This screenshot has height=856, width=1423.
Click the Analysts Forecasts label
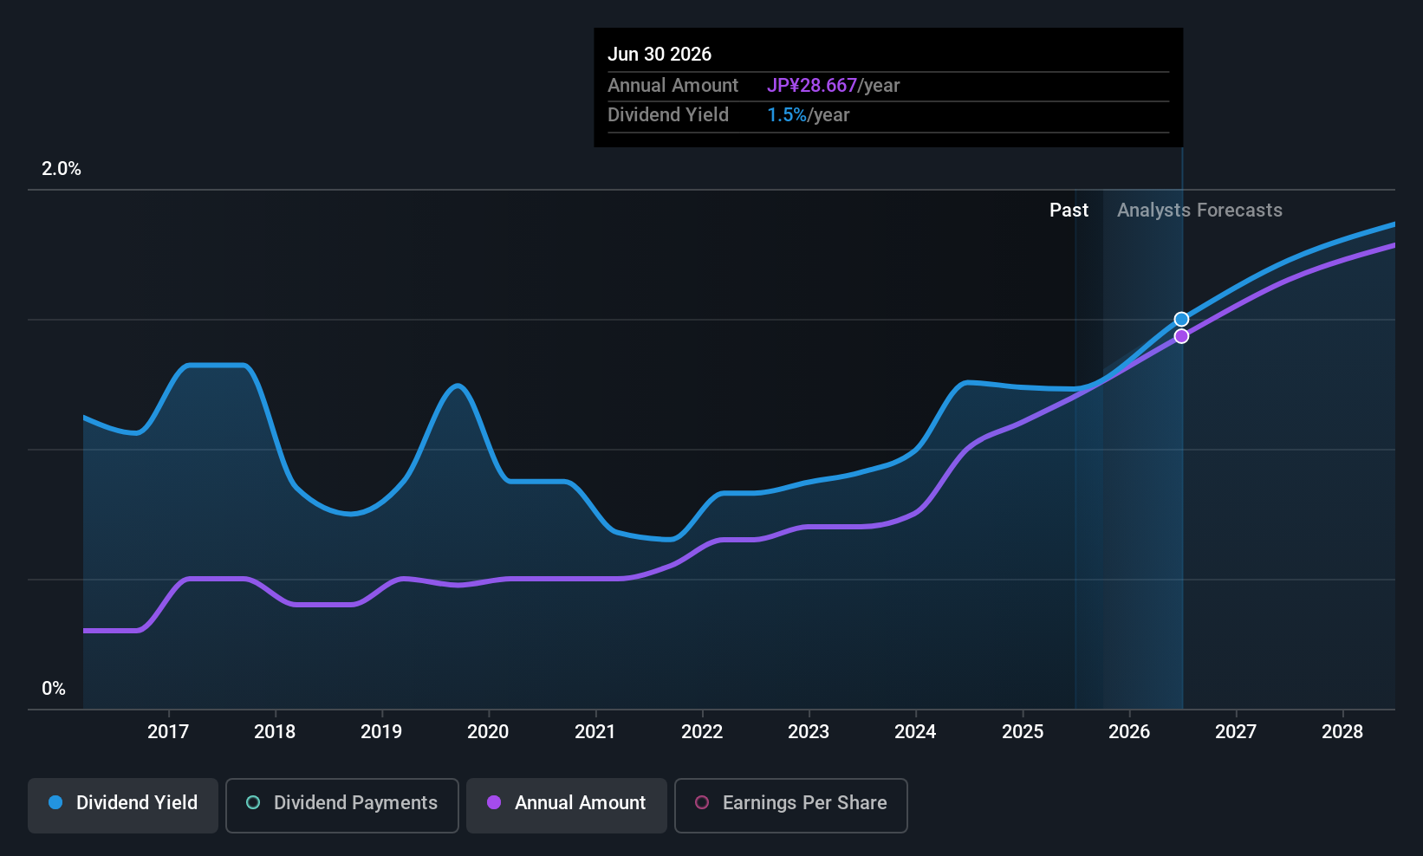(x=1199, y=211)
